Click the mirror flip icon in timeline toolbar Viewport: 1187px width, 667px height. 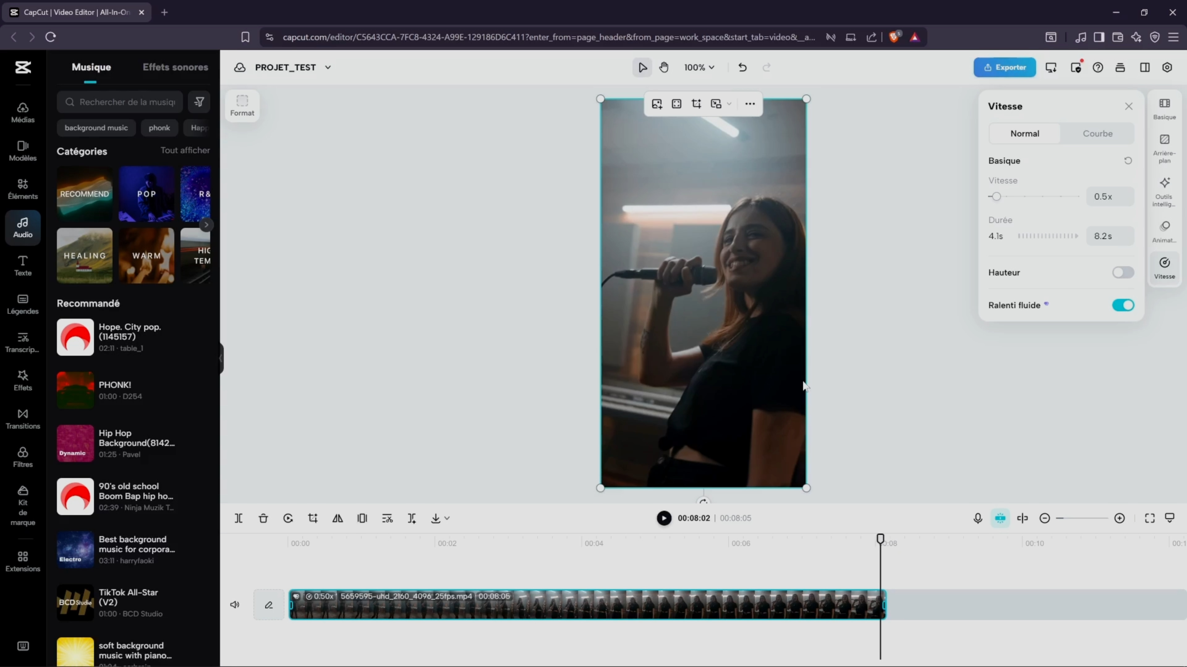[337, 518]
